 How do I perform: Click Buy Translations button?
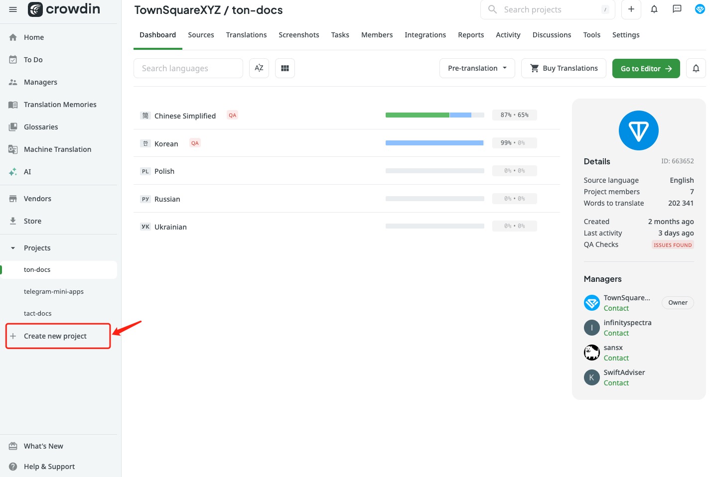[x=564, y=68]
